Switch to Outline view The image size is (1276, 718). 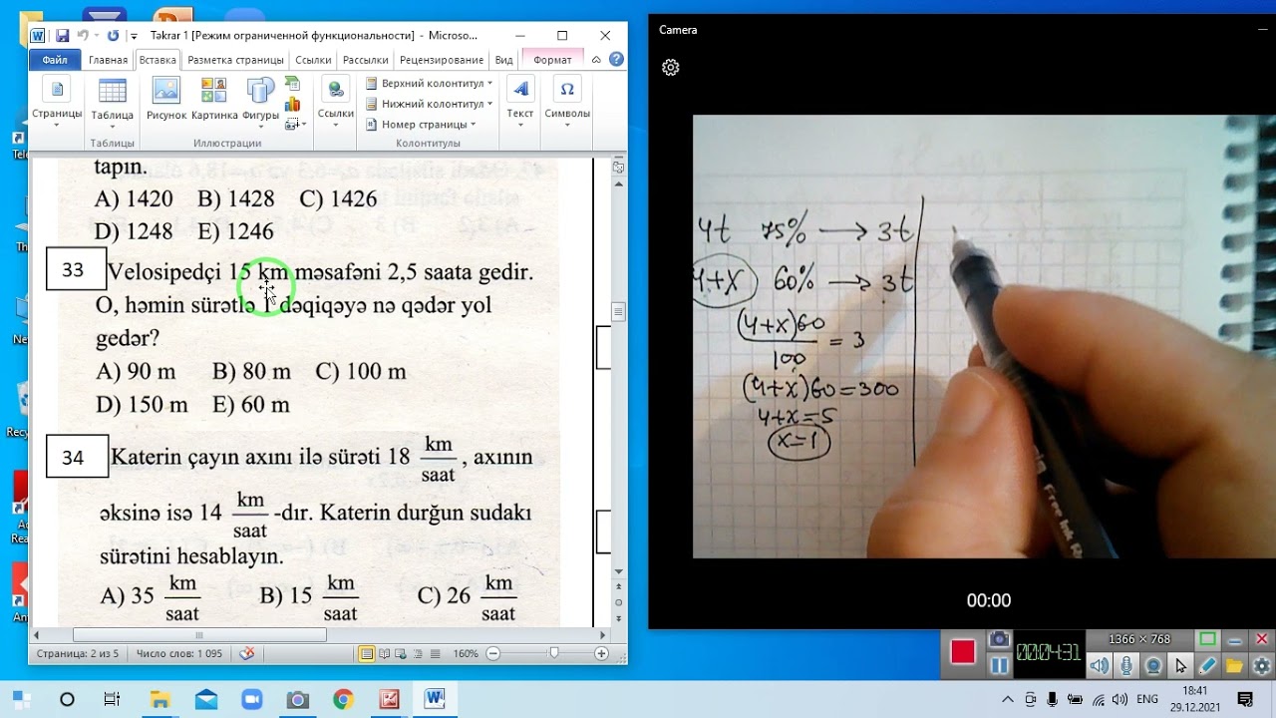tap(419, 654)
